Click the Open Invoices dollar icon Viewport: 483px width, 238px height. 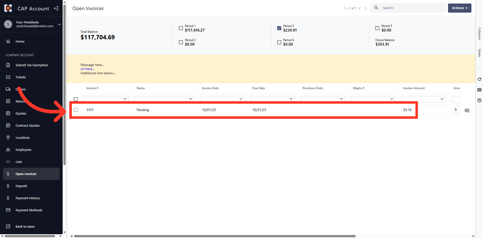click(x=8, y=174)
